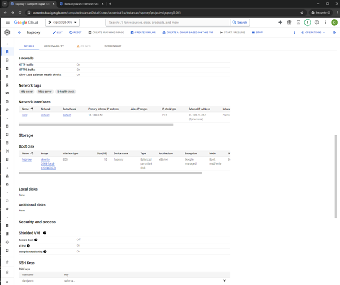Image resolution: width=340 pixels, height=285 pixels.
Task: Click the help icon beside Integrity Monitoring
Action: coord(45,252)
